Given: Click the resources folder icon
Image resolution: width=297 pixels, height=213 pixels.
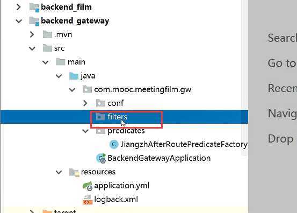Looking at the screenshot, I should tap(74, 172).
